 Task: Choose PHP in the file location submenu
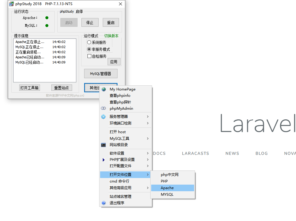coord(172,181)
